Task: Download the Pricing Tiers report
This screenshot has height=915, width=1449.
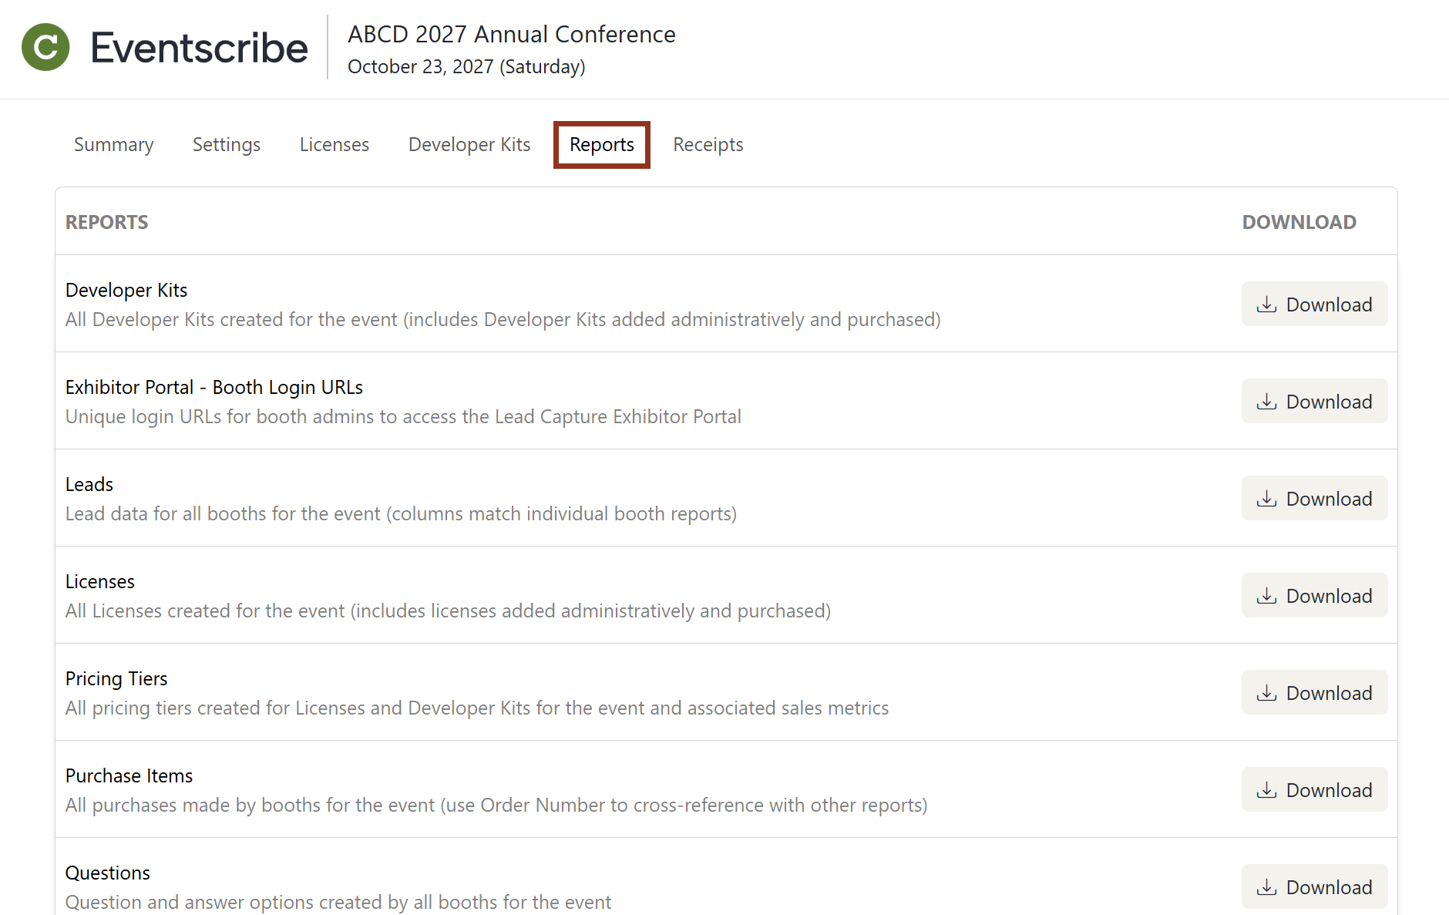Action: pyautogui.click(x=1314, y=692)
